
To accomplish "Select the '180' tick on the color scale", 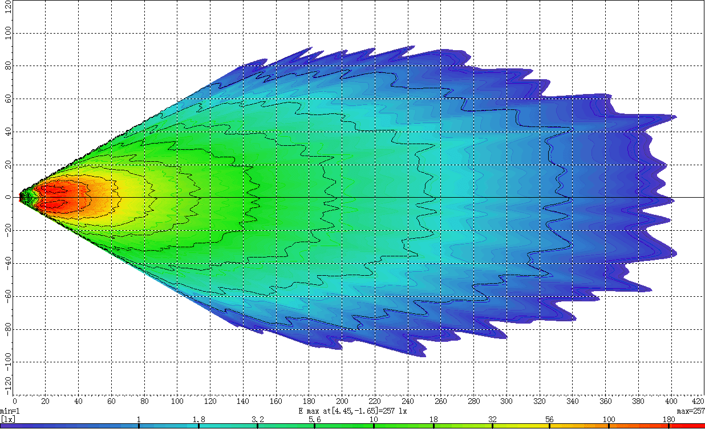I will pyautogui.click(x=668, y=420).
